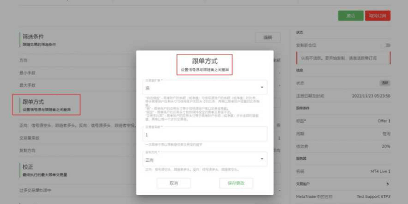This screenshot has height=204, width=408.
Task: Click the 最小手数 row in filters
Action: [28, 73]
